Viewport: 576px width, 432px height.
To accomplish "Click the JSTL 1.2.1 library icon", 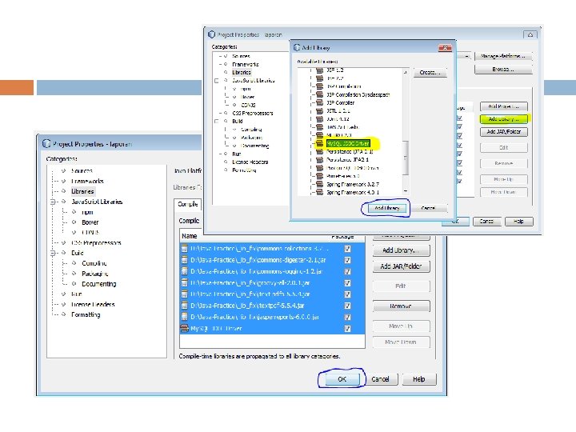I will tap(319, 110).
